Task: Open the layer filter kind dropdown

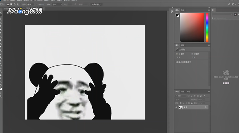Action: click(x=180, y=96)
